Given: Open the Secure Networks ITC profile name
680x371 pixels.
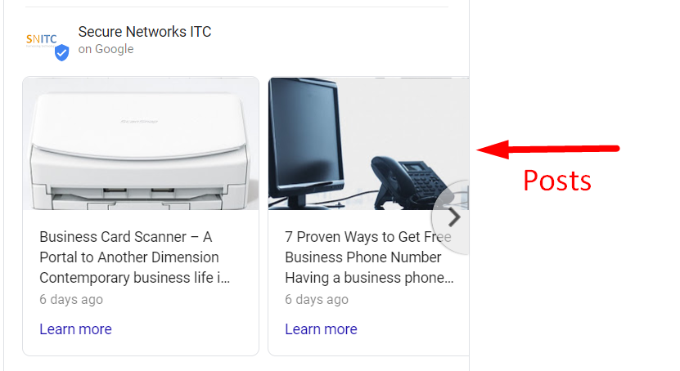Looking at the screenshot, I should (x=144, y=32).
